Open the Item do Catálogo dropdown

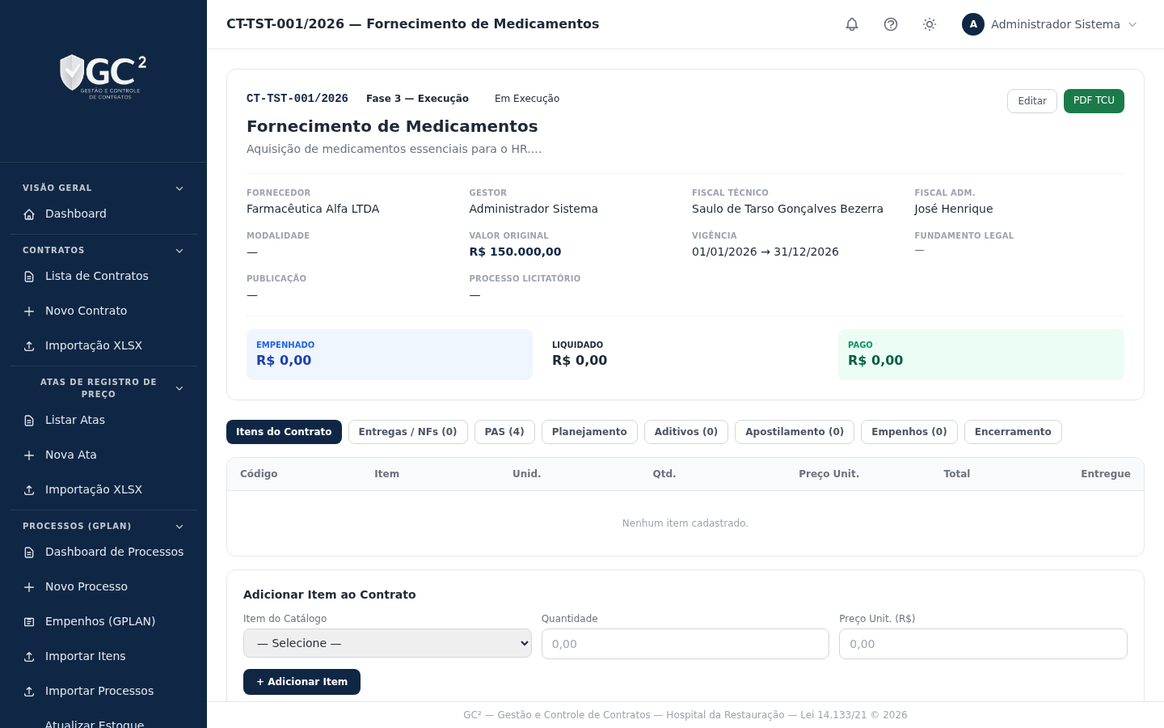[387, 643]
